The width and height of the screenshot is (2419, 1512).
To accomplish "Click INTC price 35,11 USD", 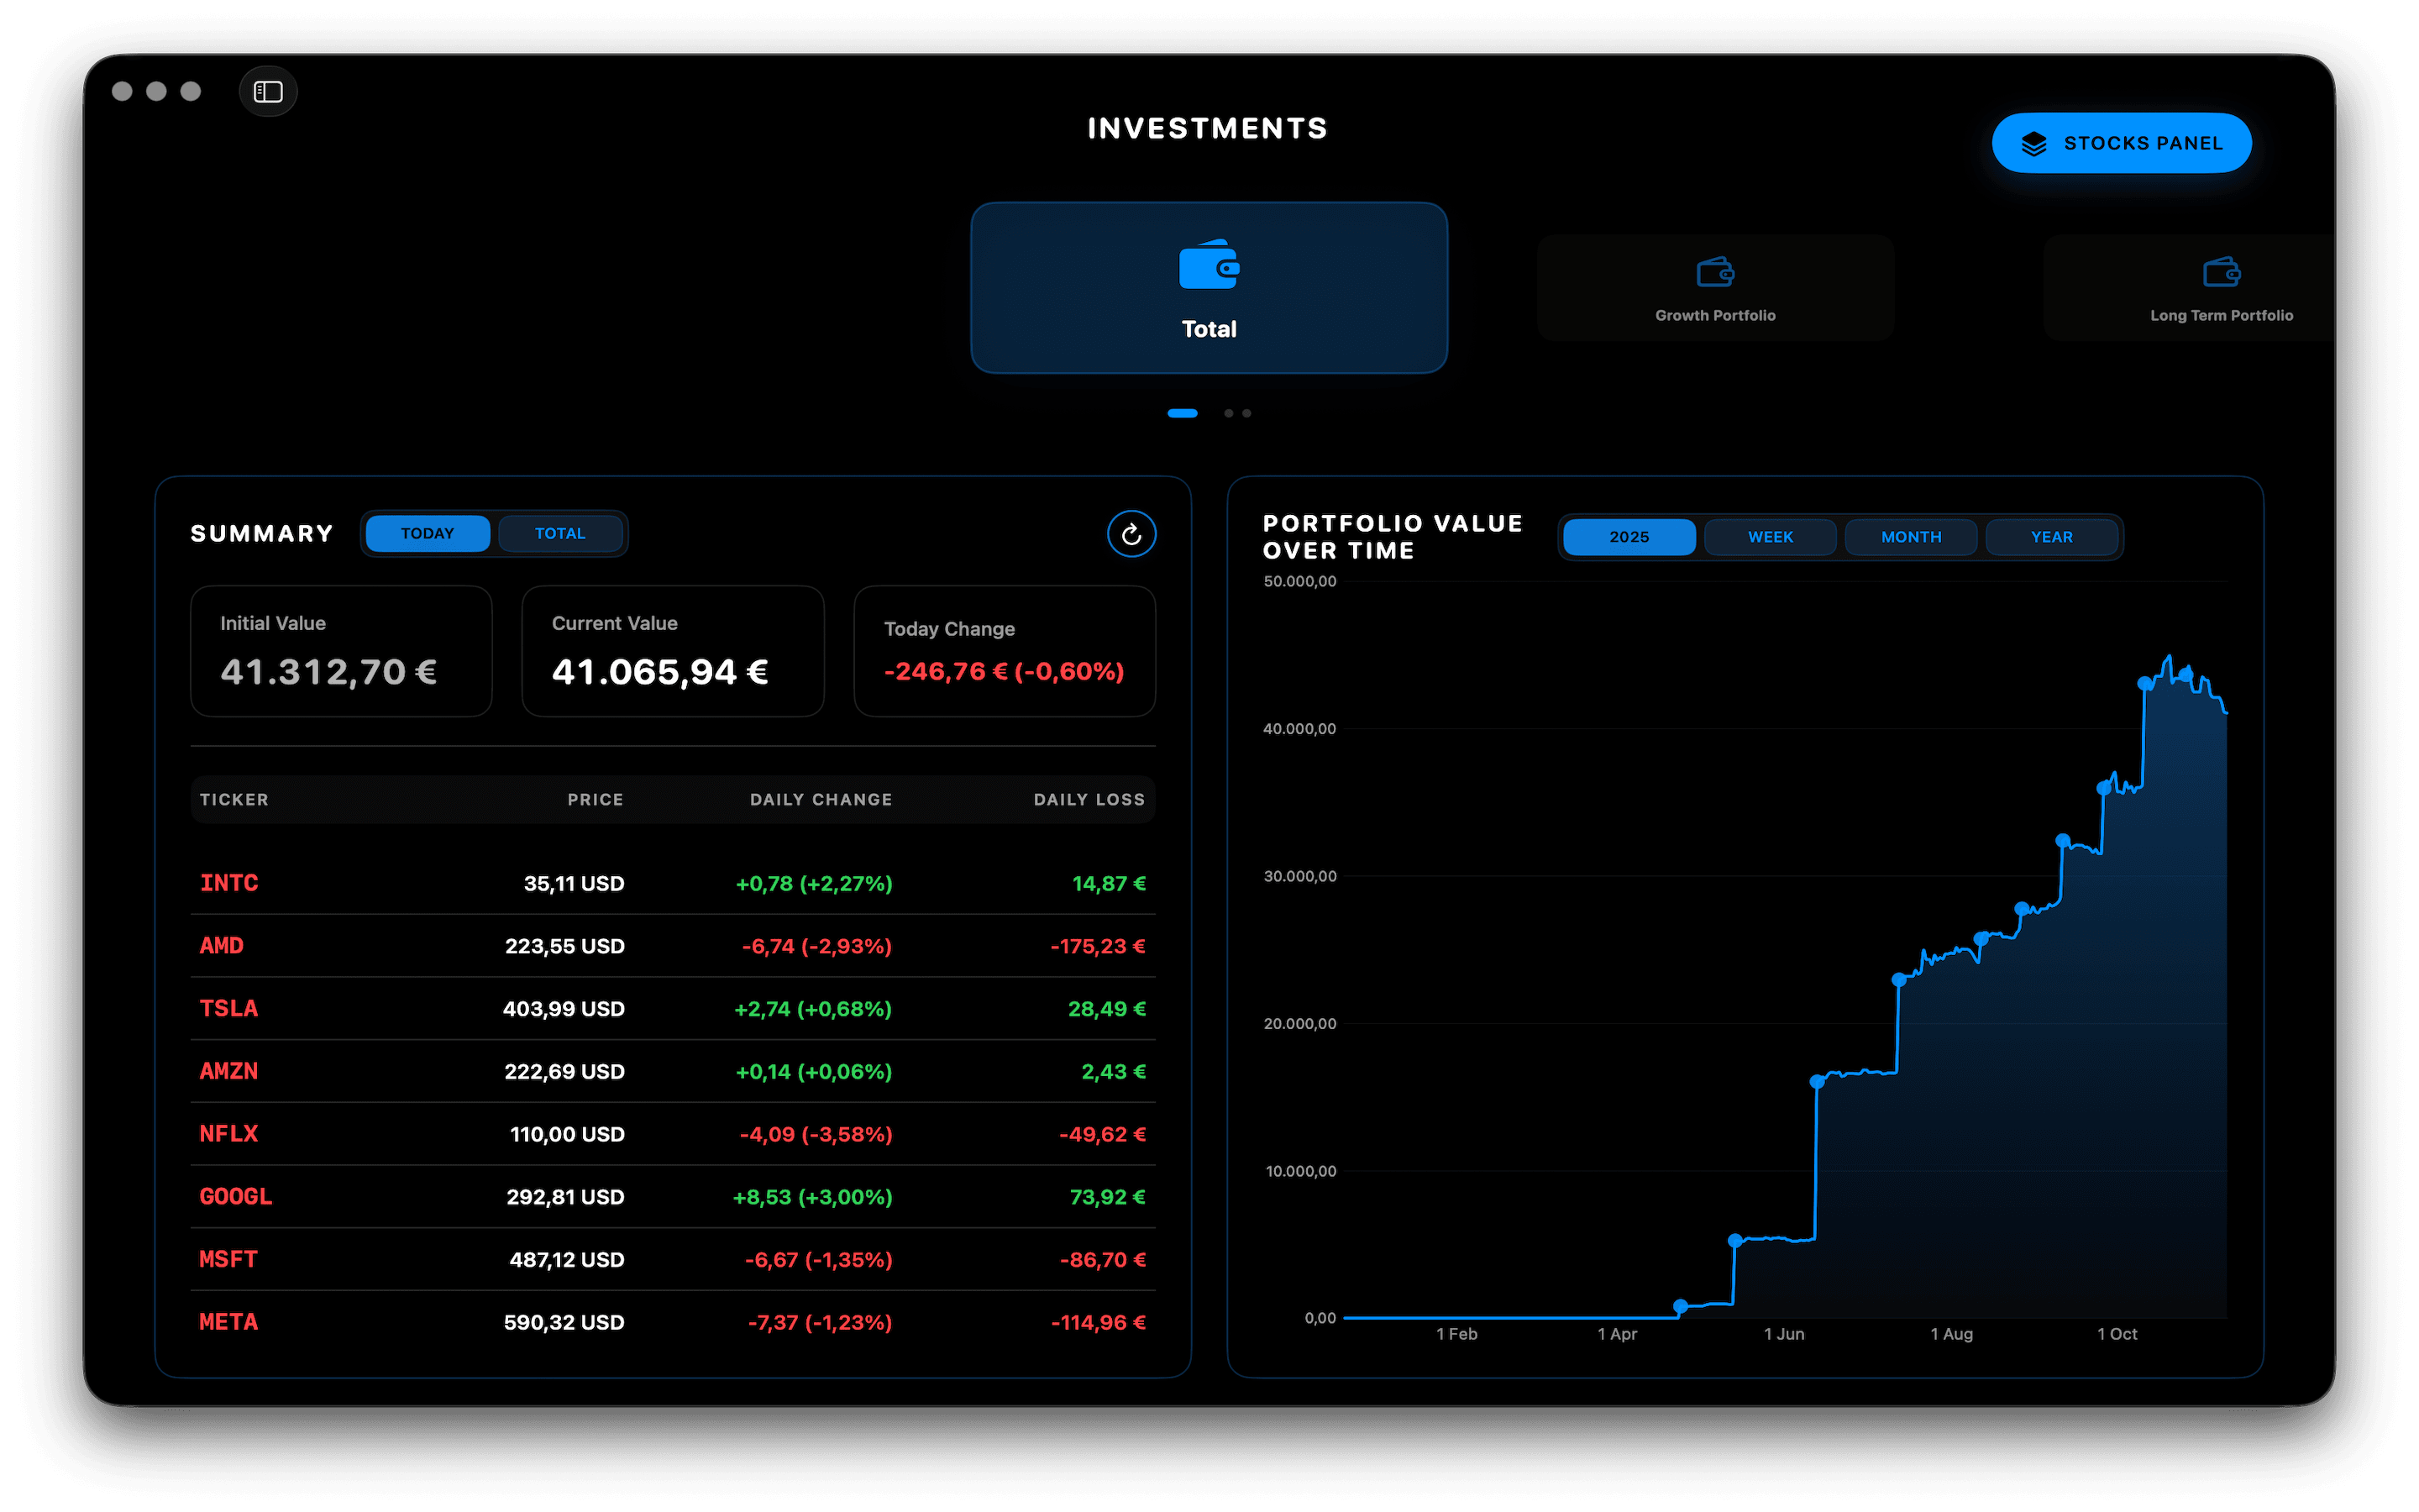I will [575, 884].
